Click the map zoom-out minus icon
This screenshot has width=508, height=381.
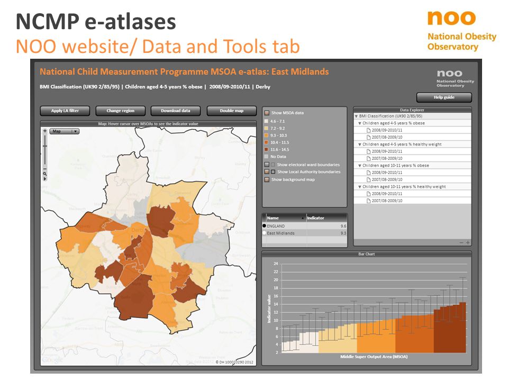44,169
